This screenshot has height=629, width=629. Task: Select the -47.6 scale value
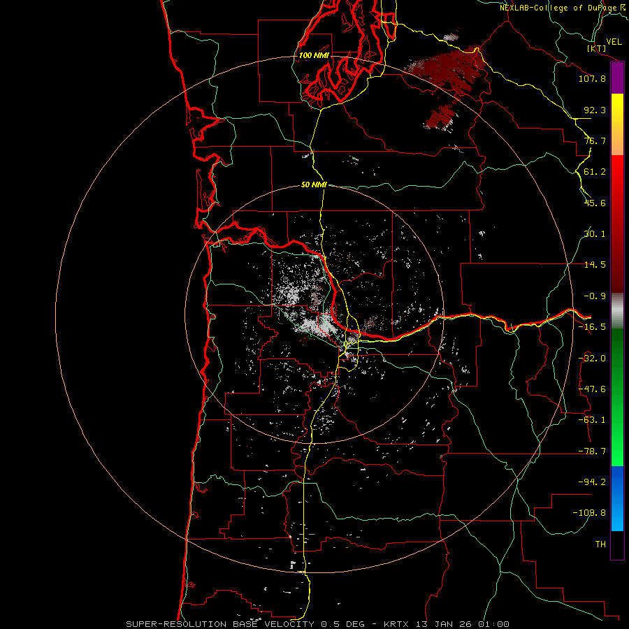[x=592, y=389]
